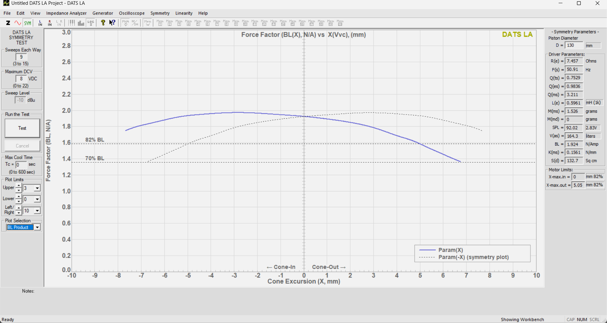Click the red R IN input icon

50,23
